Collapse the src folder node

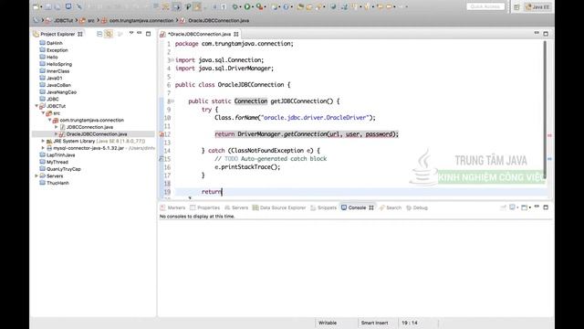[43, 113]
